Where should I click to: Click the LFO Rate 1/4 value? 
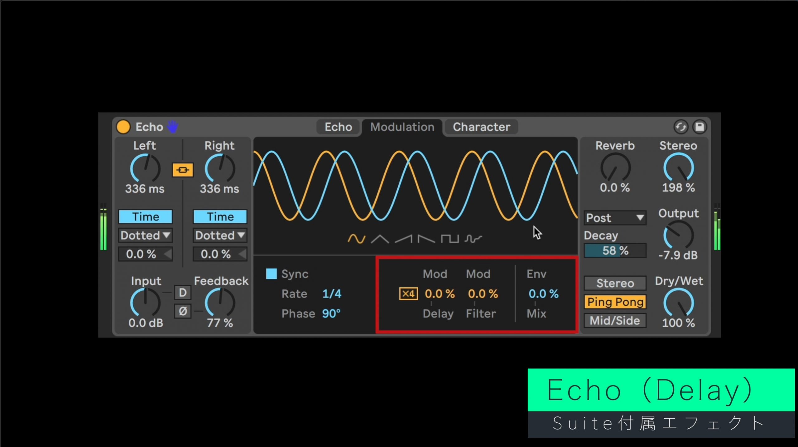click(332, 294)
